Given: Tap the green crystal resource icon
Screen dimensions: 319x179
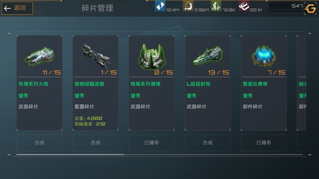Looking at the screenshot, I should click(x=216, y=6).
